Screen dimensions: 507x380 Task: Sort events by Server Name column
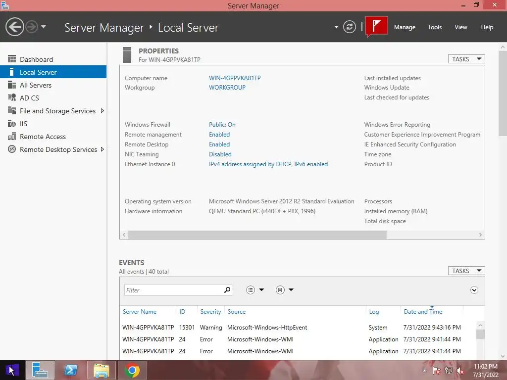[139, 312]
